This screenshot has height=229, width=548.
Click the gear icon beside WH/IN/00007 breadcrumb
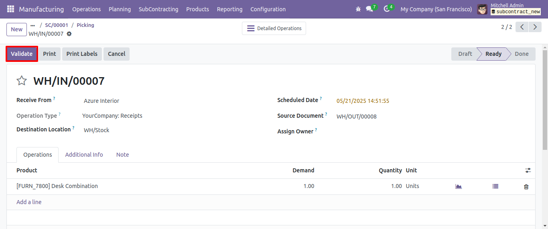pyautogui.click(x=69, y=34)
